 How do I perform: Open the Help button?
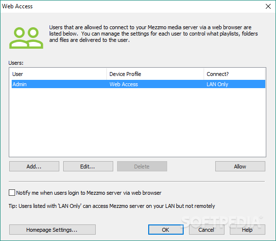click(x=247, y=229)
